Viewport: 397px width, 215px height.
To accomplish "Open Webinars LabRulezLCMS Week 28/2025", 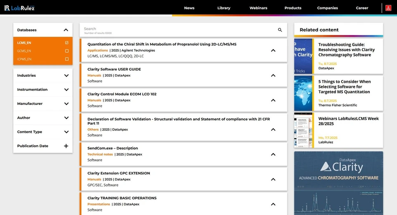I will [348, 121].
